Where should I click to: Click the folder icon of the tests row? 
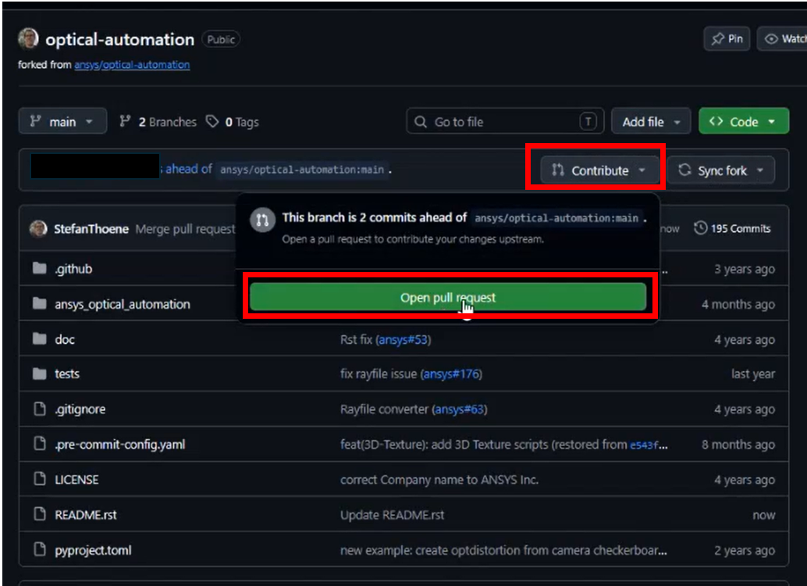point(40,373)
